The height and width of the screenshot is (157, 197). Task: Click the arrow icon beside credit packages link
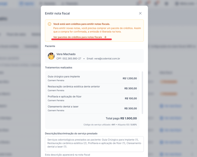click(x=105, y=37)
